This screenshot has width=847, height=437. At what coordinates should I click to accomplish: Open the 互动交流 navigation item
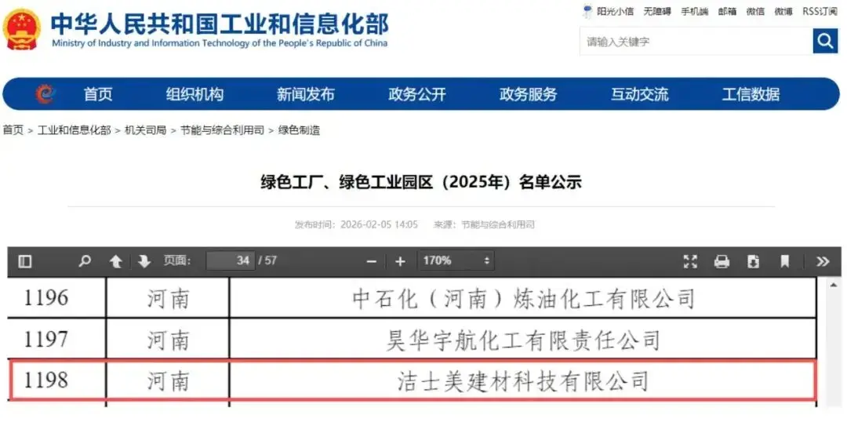(x=640, y=94)
